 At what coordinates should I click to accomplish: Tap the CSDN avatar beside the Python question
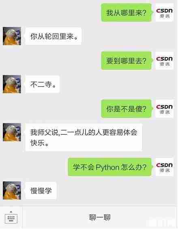164,167
